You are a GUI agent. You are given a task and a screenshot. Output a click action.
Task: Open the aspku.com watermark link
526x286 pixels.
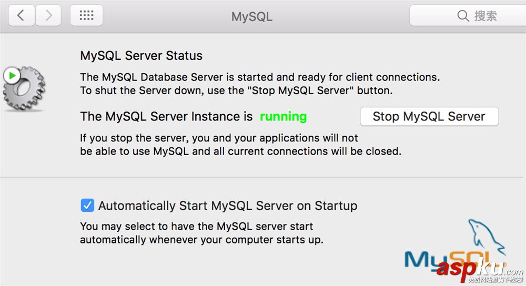coord(479,270)
